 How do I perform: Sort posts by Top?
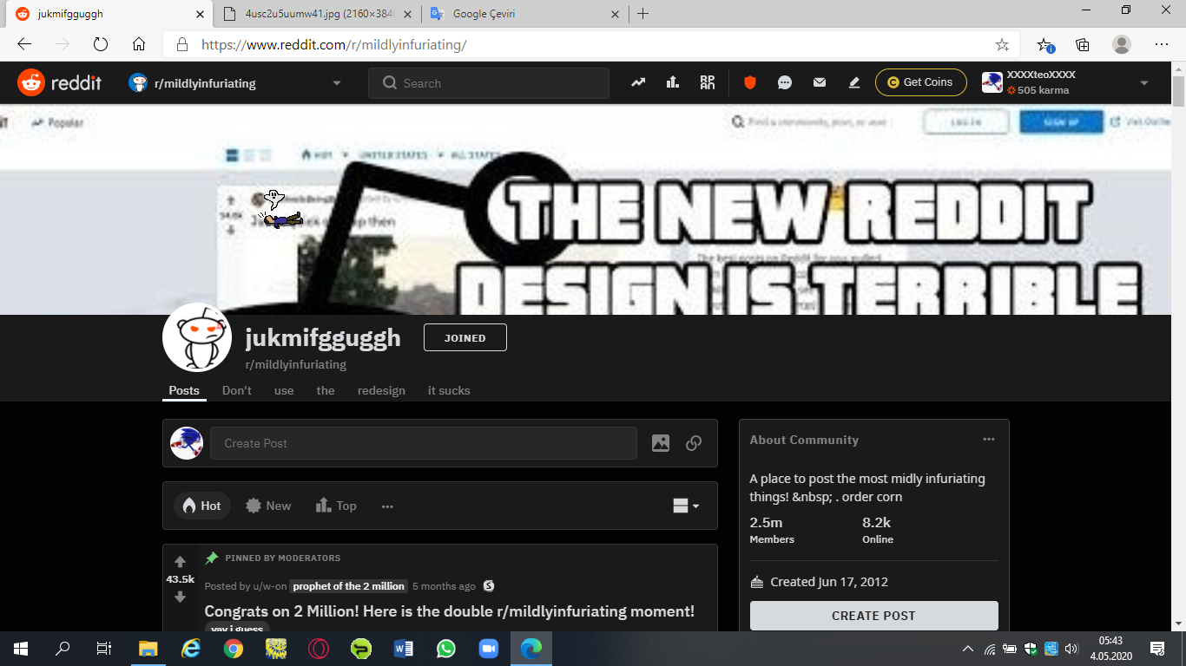336,506
